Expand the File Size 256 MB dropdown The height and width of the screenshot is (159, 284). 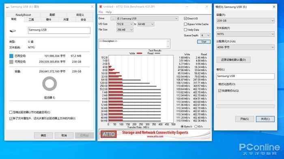(x=125, y=30)
